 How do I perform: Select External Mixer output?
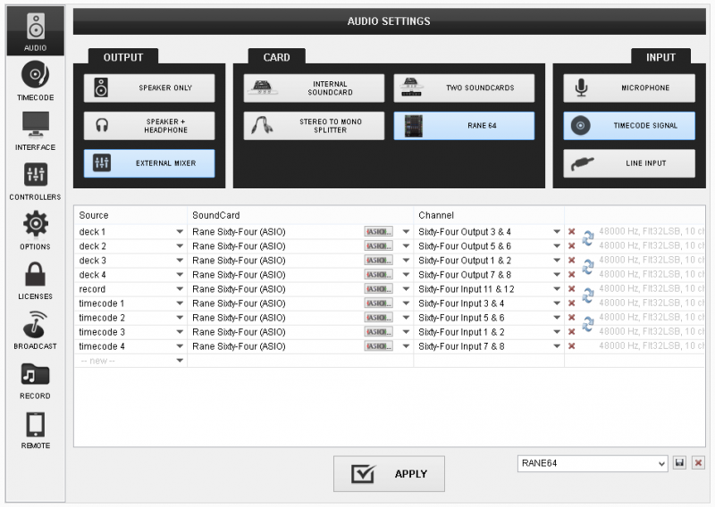[149, 163]
